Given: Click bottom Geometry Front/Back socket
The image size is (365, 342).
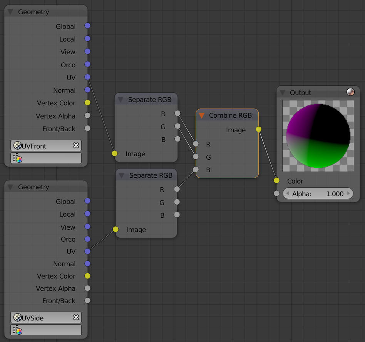Looking at the screenshot, I should [x=87, y=300].
